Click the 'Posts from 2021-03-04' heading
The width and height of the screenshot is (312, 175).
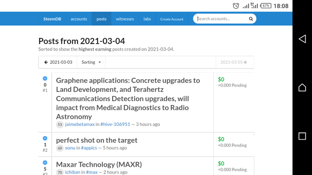(x=81, y=41)
